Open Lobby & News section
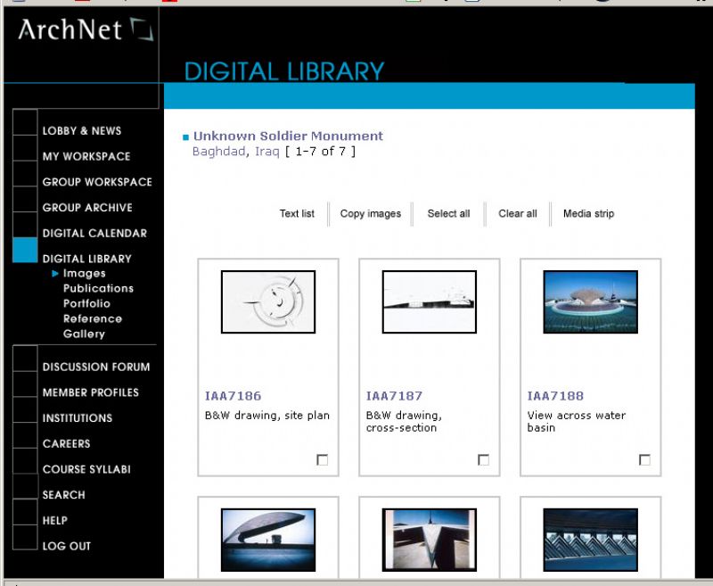The height and width of the screenshot is (586, 713). point(82,131)
